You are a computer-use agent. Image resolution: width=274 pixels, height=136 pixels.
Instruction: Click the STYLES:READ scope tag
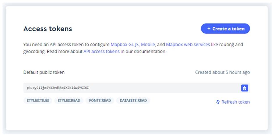(69, 100)
